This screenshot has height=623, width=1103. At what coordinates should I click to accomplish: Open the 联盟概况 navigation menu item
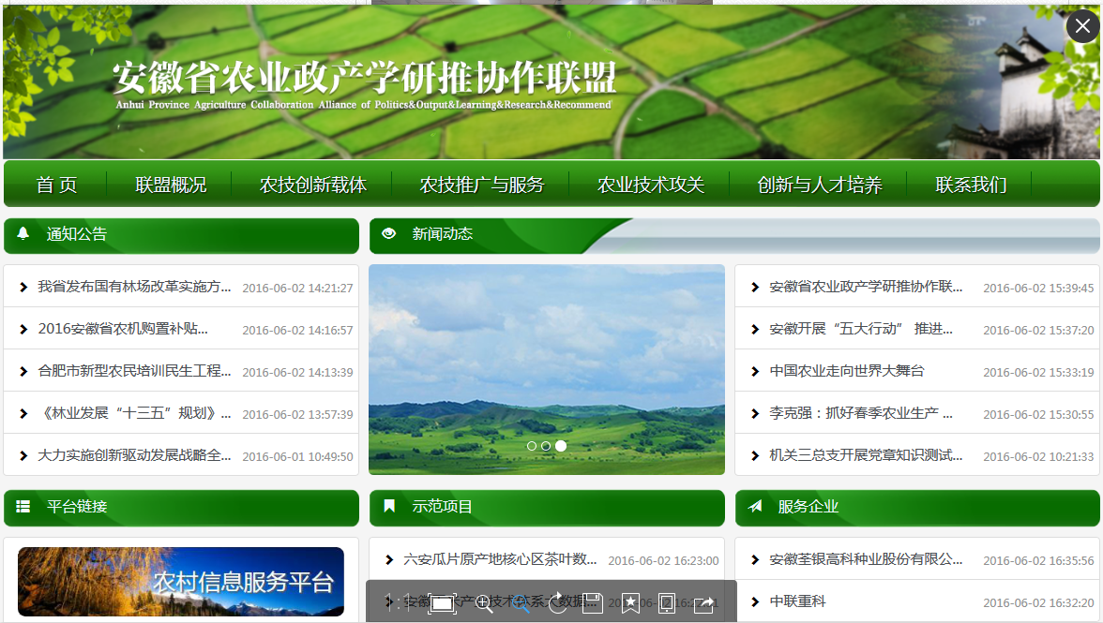pyautogui.click(x=171, y=185)
